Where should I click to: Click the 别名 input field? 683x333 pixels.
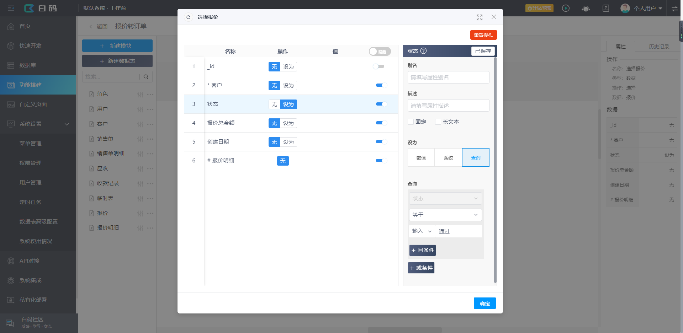[448, 77]
